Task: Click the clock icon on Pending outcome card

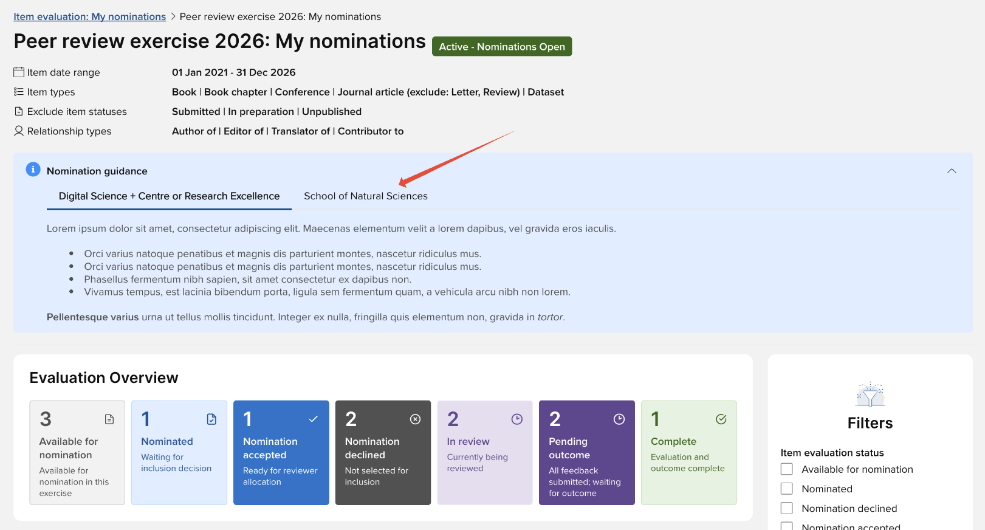Action: click(619, 419)
